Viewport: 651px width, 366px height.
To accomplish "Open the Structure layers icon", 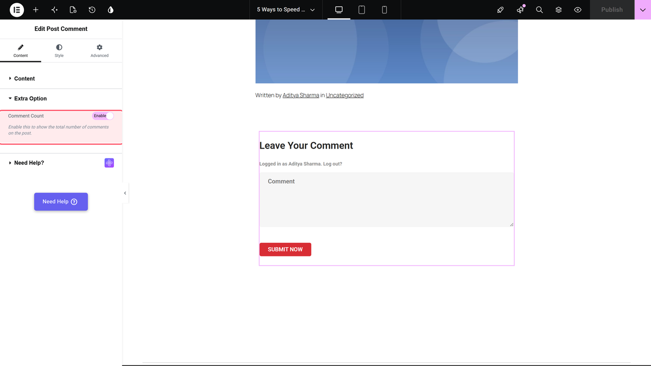I will click(x=558, y=10).
